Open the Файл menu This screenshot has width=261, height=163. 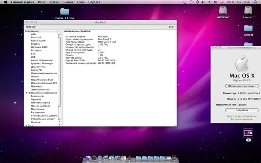(x=41, y=2)
